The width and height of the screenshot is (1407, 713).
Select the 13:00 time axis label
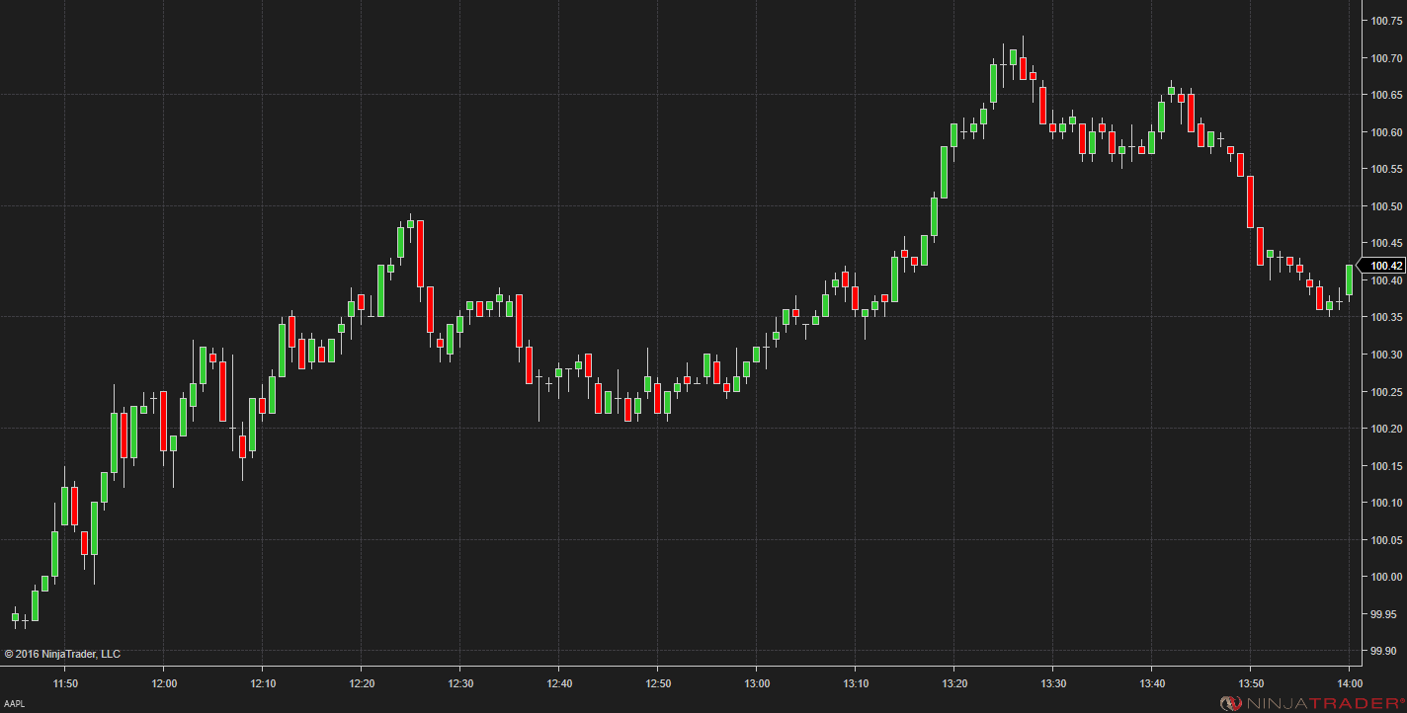point(757,683)
